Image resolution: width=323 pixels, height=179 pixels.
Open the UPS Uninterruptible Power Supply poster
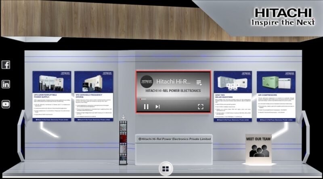(52, 96)
